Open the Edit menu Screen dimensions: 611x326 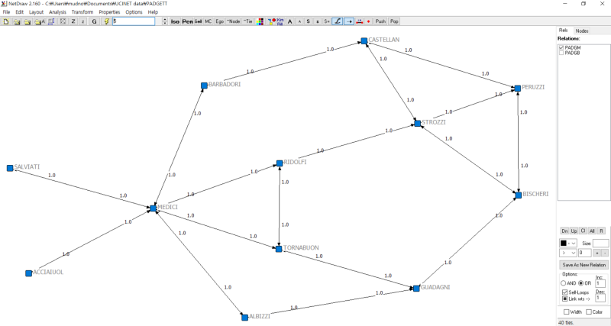coord(20,12)
